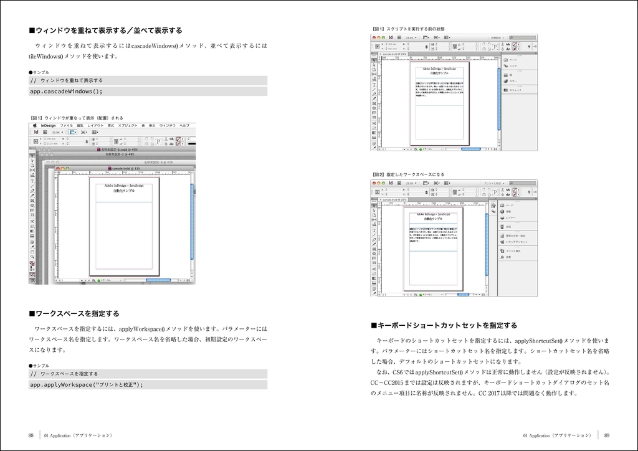
Task: Select the Zoom magnifier tool in the page 88 figure
Action: click(x=32, y=257)
